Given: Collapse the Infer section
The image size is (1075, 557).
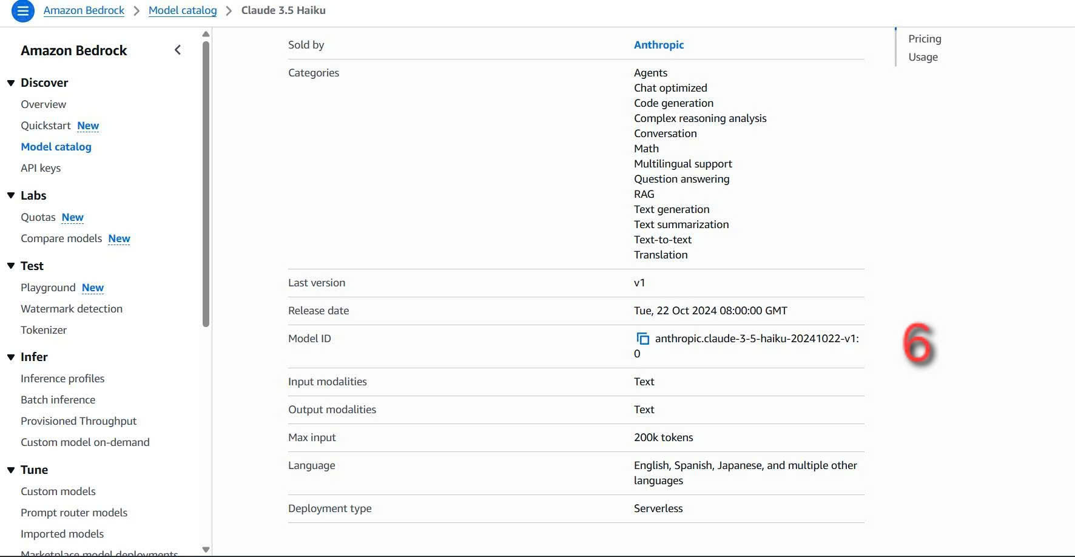Looking at the screenshot, I should pos(11,357).
